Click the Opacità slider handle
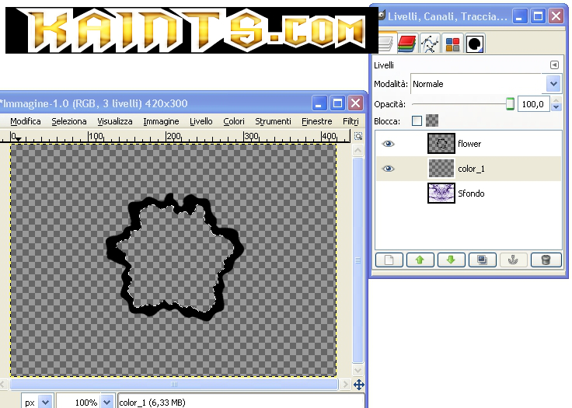 510,103
